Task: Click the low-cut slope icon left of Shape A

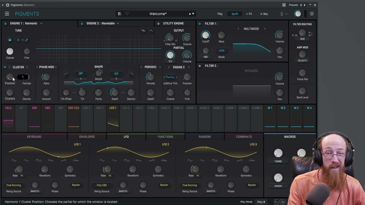Action: [x=66, y=74]
